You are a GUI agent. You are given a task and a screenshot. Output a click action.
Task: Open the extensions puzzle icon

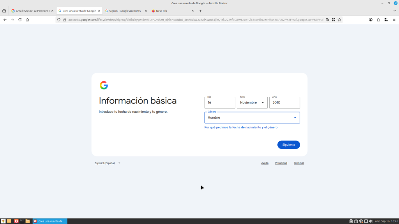(x=378, y=20)
